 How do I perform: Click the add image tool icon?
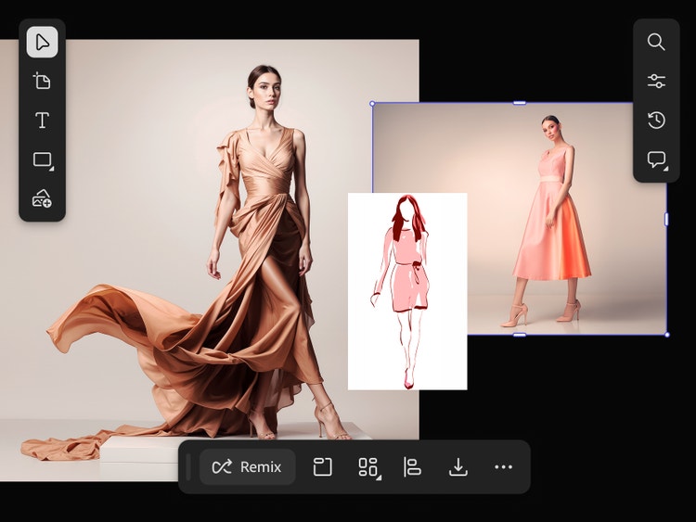click(x=42, y=198)
